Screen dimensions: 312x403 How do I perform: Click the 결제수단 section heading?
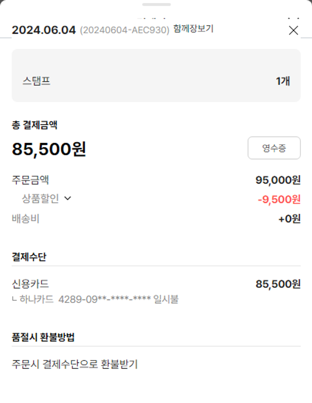click(29, 257)
